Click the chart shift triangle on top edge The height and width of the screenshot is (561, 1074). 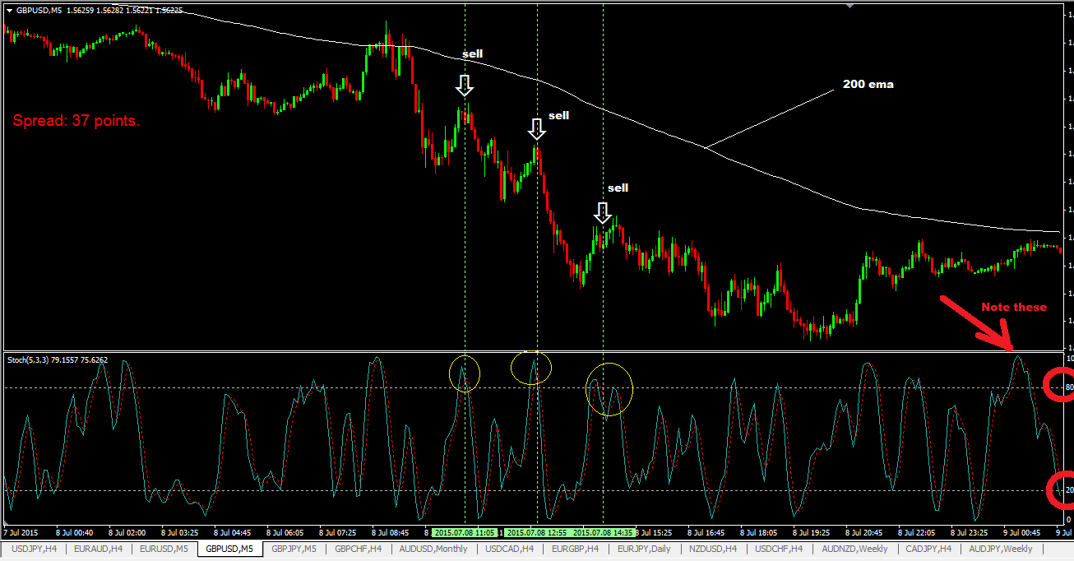[851, 5]
